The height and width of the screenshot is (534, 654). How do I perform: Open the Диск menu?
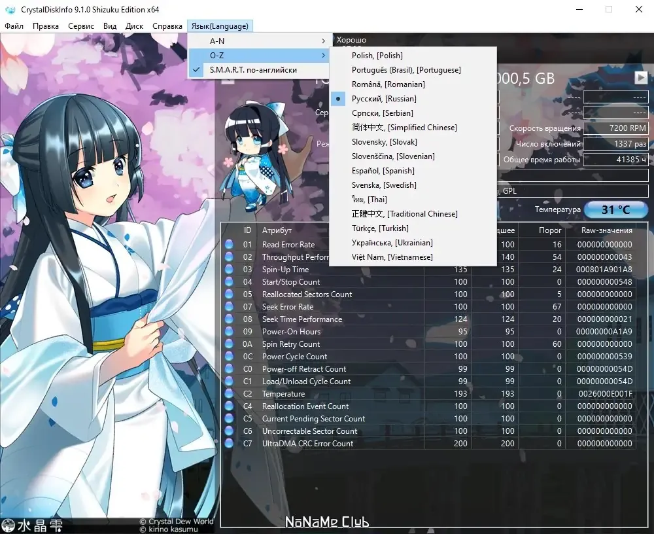tap(134, 26)
